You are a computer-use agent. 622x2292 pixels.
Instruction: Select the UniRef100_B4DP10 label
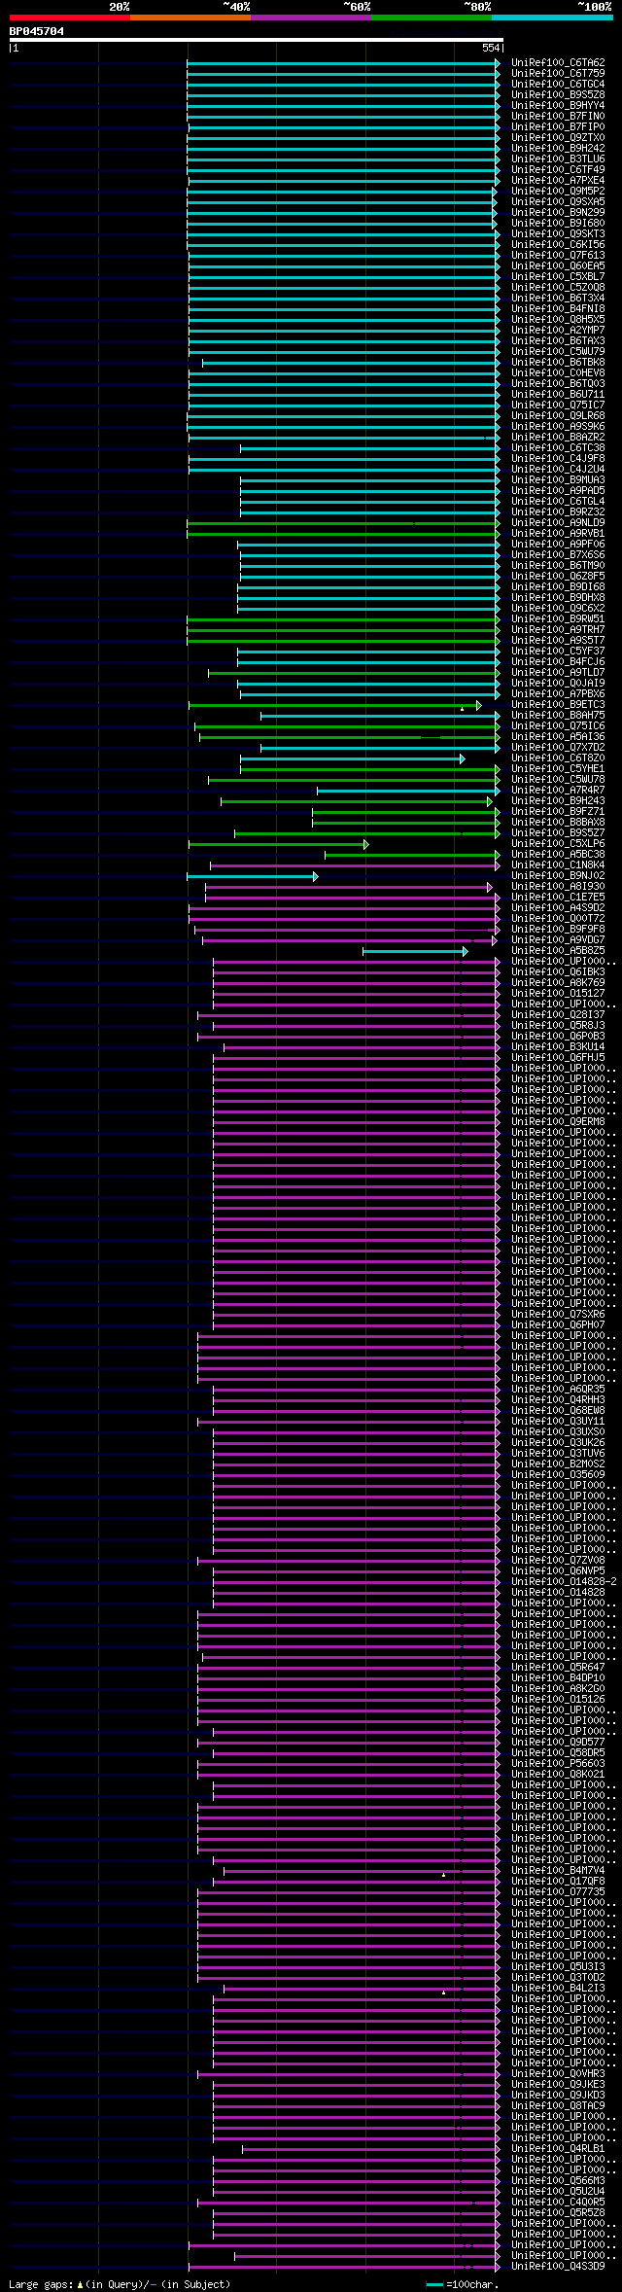coord(558,1678)
